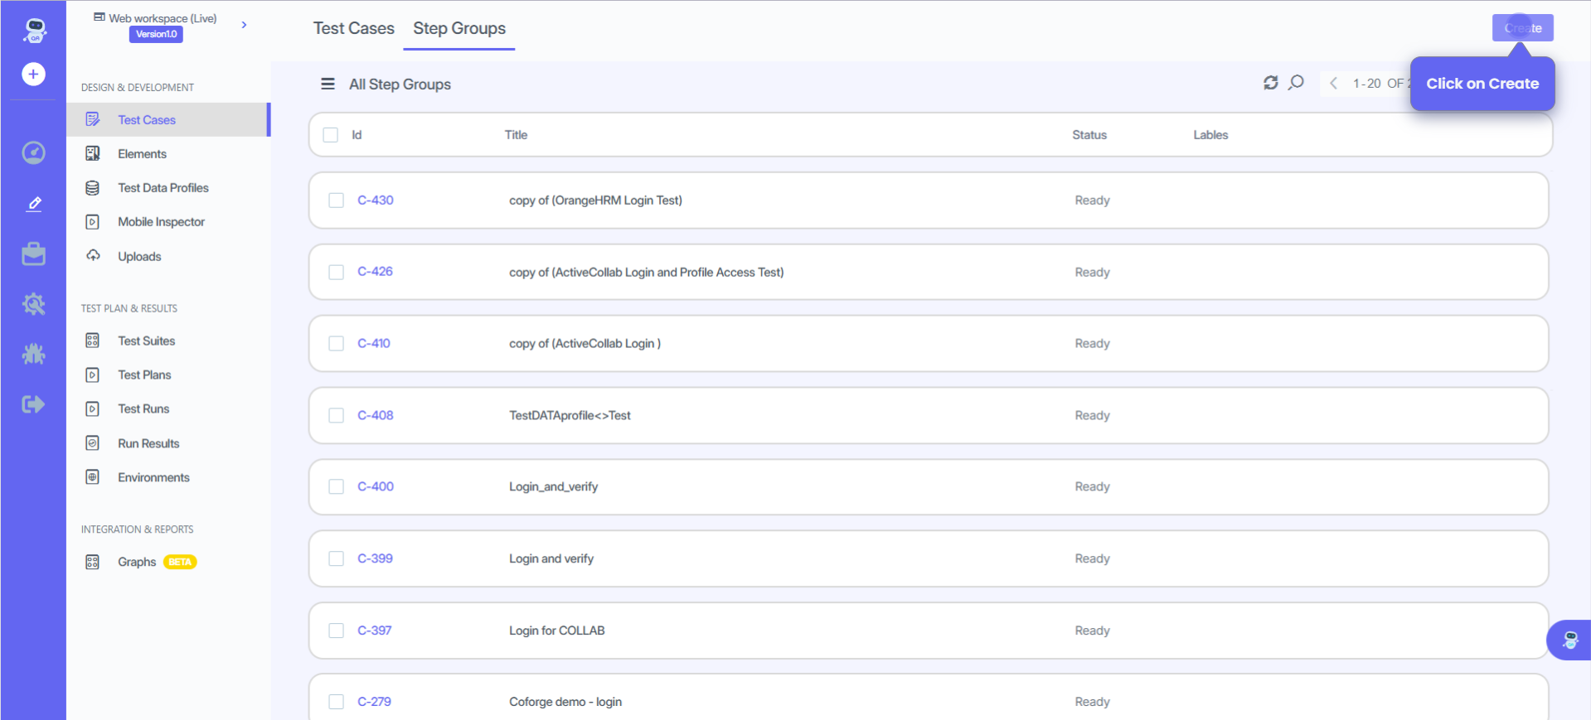Open Test Data Profiles in sidebar
The width and height of the screenshot is (1591, 720).
pos(162,188)
